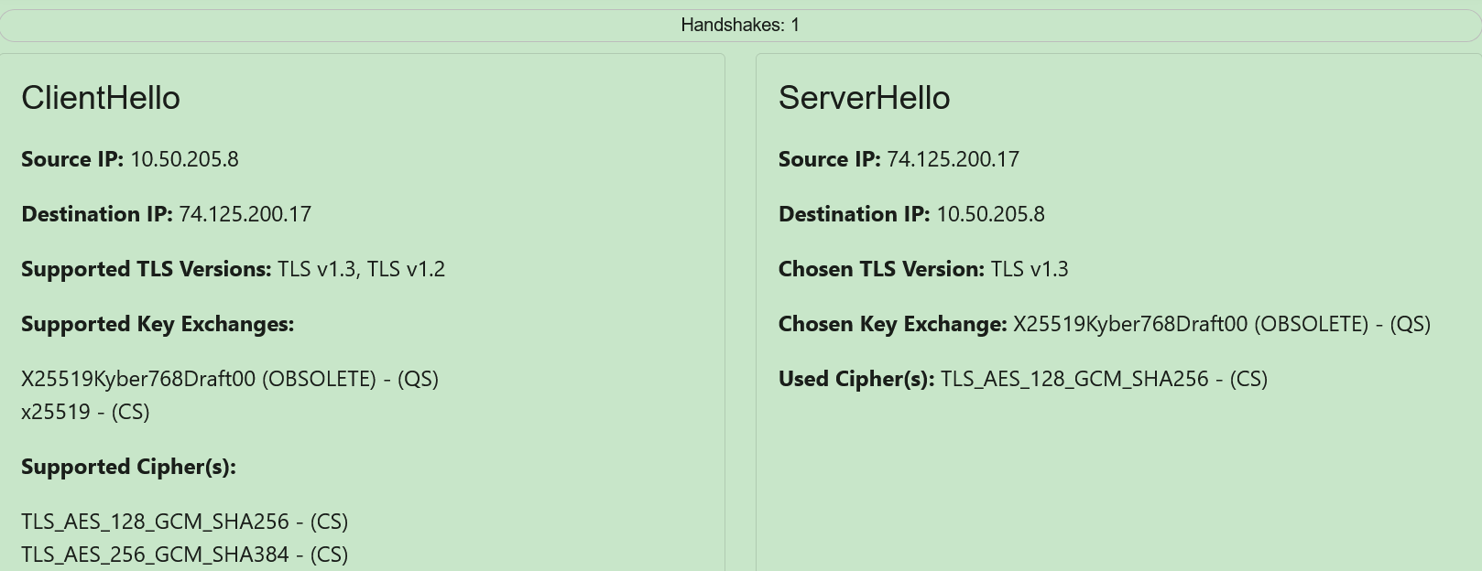Click the Supported Cipher(s) label
1482x571 pixels.
(x=128, y=467)
